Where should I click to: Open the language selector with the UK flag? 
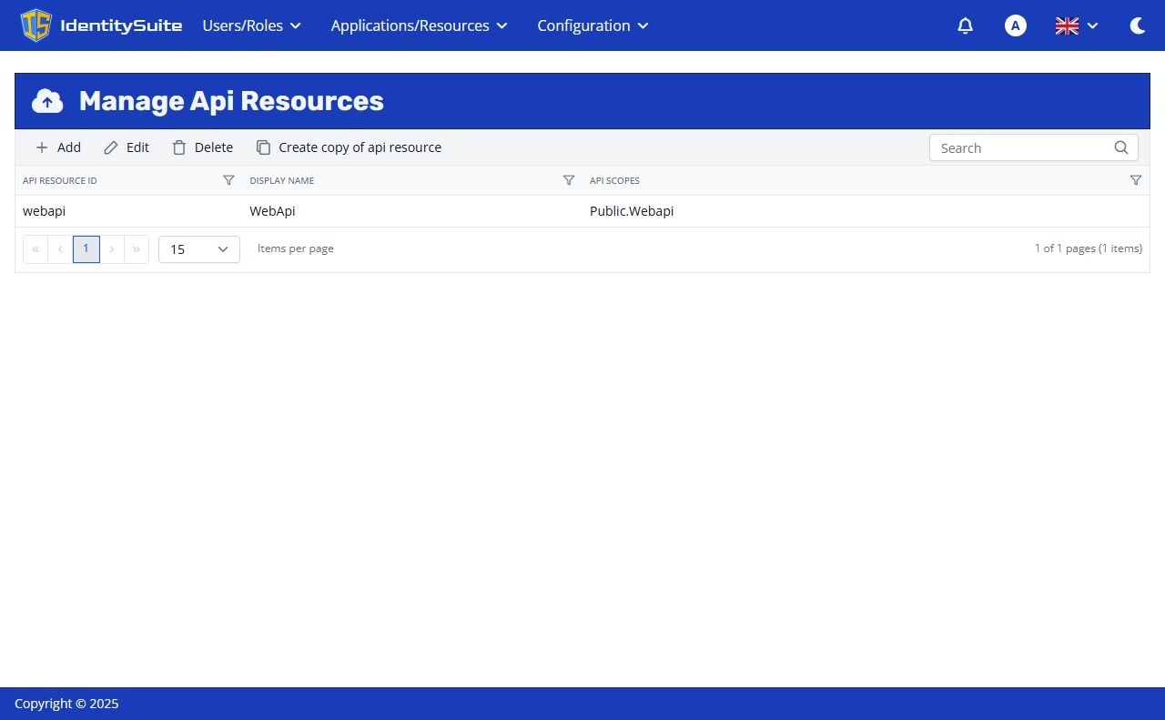click(x=1074, y=25)
